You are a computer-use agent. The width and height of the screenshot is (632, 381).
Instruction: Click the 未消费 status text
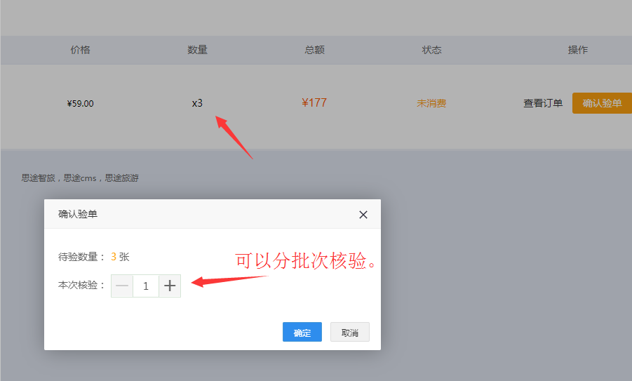tap(432, 103)
